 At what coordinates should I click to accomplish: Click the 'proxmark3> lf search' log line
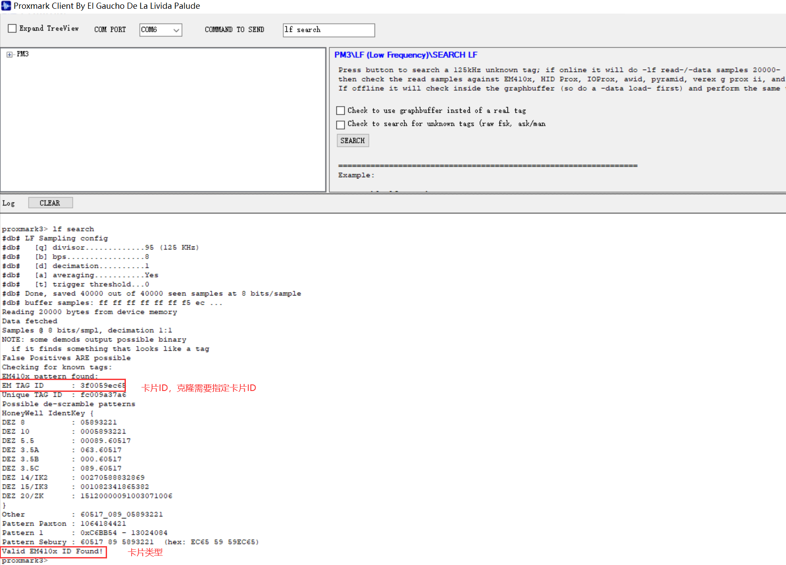click(48, 229)
